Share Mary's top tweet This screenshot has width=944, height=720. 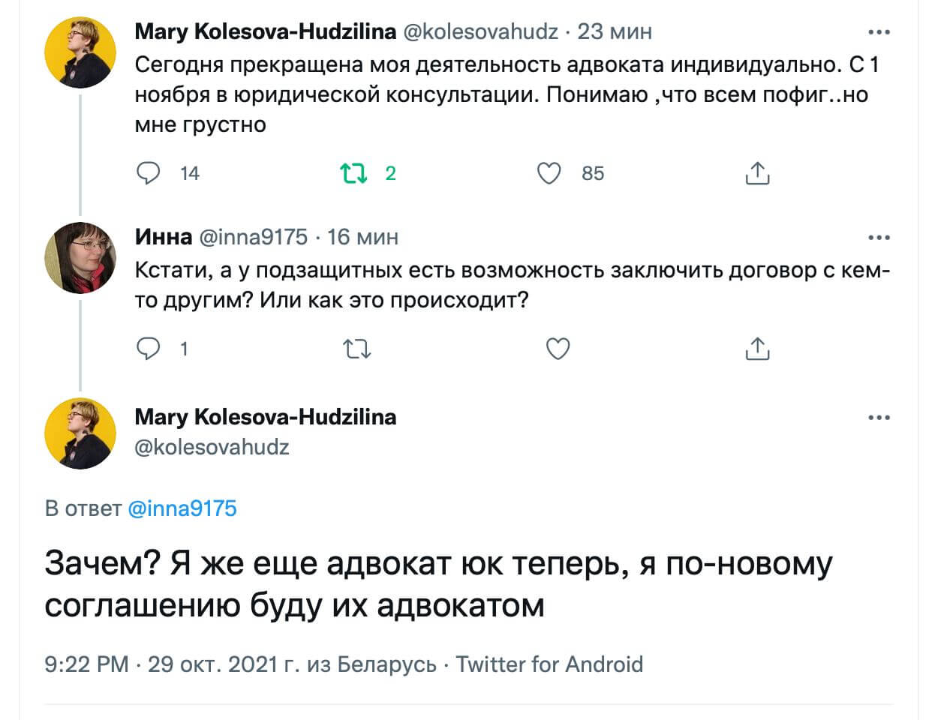[757, 173]
